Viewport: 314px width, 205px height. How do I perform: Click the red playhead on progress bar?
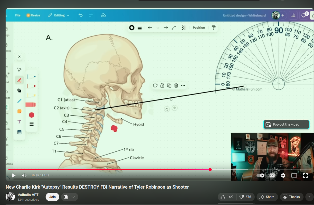click(x=210, y=169)
